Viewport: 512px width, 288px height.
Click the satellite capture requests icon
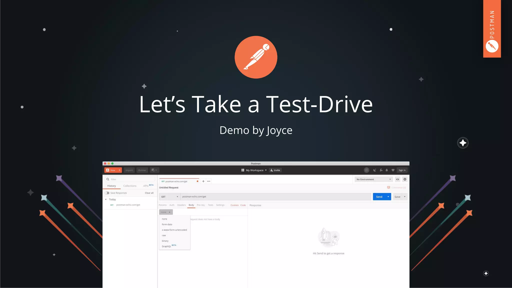374,170
